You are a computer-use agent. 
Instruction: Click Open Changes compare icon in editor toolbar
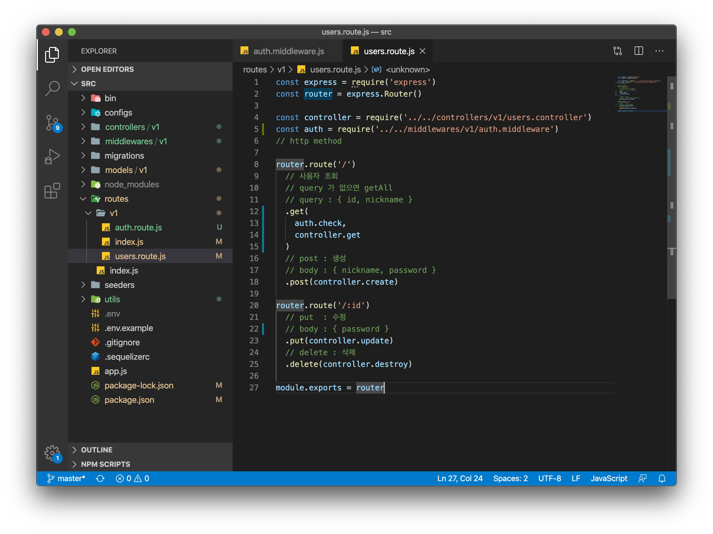pos(617,51)
